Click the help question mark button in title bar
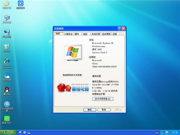Image resolution: width=180 pixels, height=135 pixels. click(120, 29)
